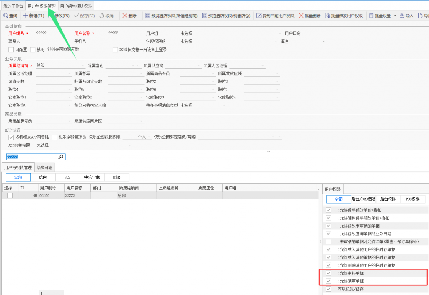Screen dimensions: 429x295
Task: Check the select box for user row 22222
Action: coord(10,195)
